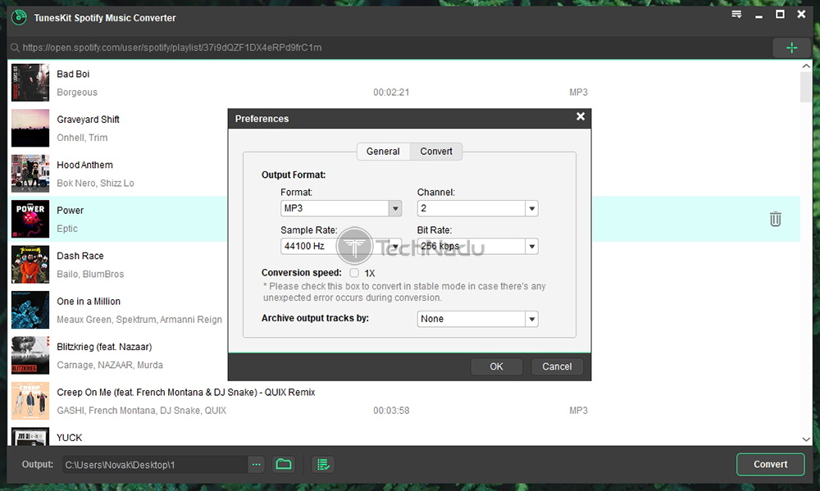
Task: Click the track list scrollbar down arrow
Action: click(806, 439)
